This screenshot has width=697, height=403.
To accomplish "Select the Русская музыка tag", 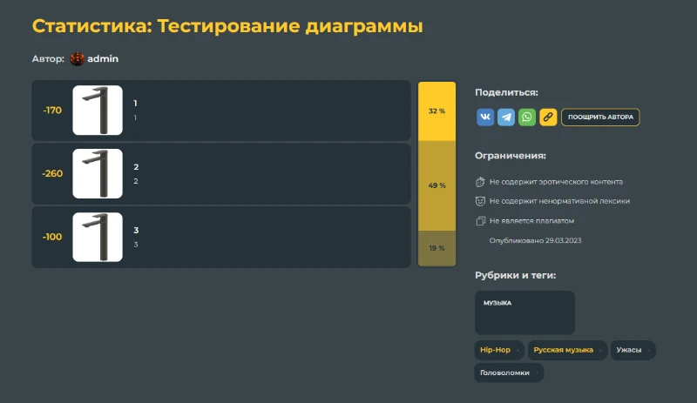I will [x=568, y=350].
